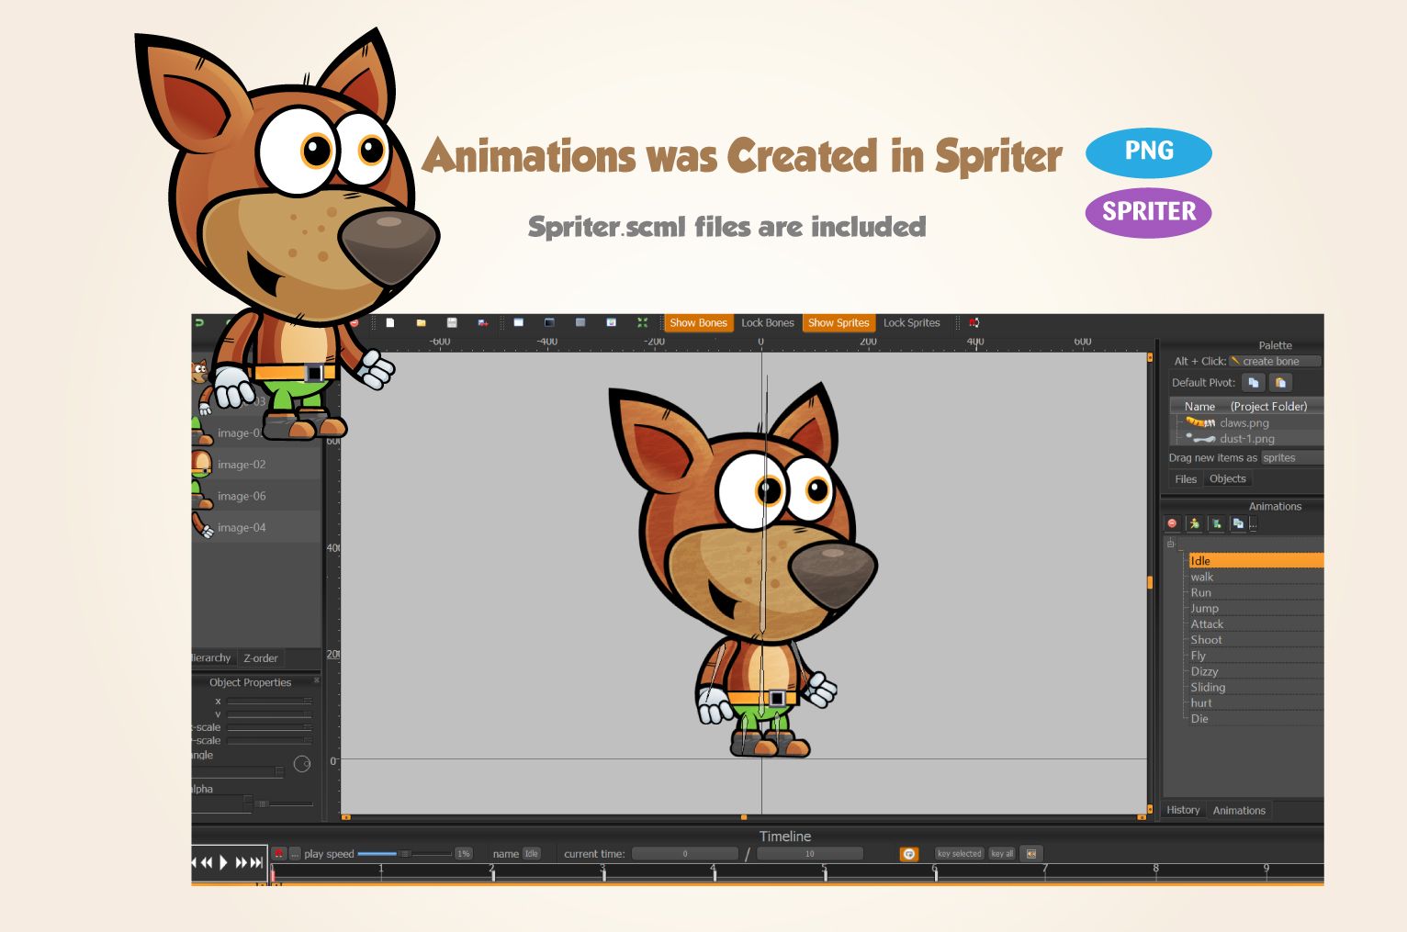
Task: Open the Alt+Click create bone dropdown
Action: pos(1275,361)
